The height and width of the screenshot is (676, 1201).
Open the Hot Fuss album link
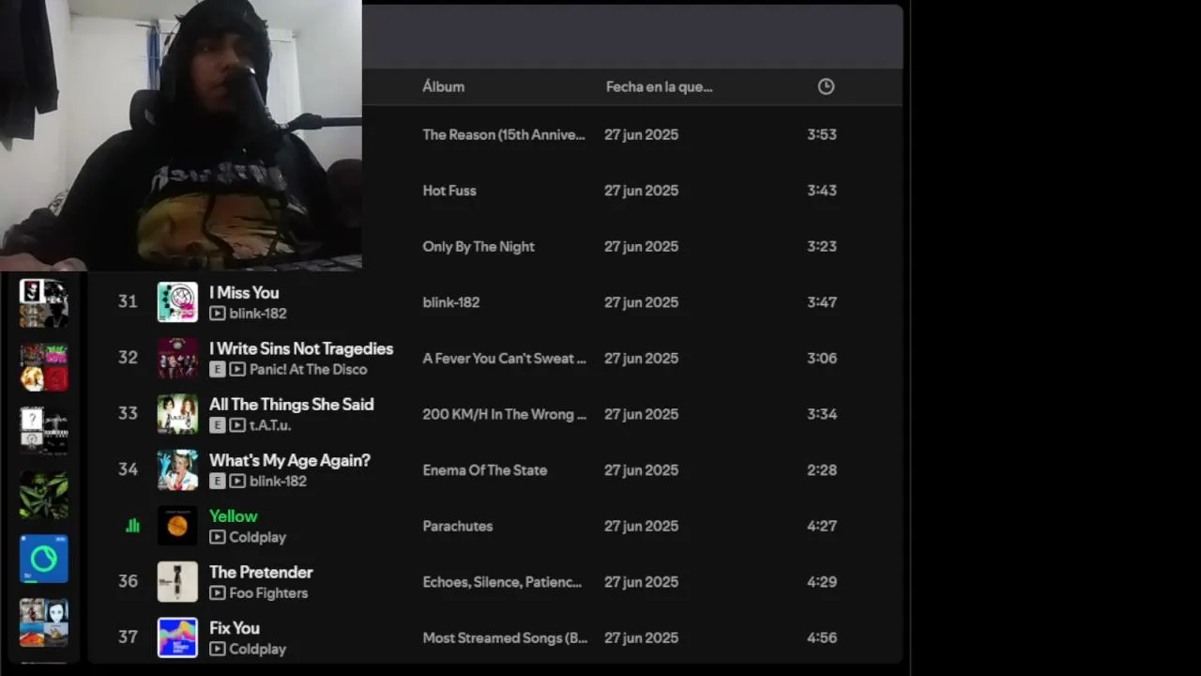pos(449,191)
